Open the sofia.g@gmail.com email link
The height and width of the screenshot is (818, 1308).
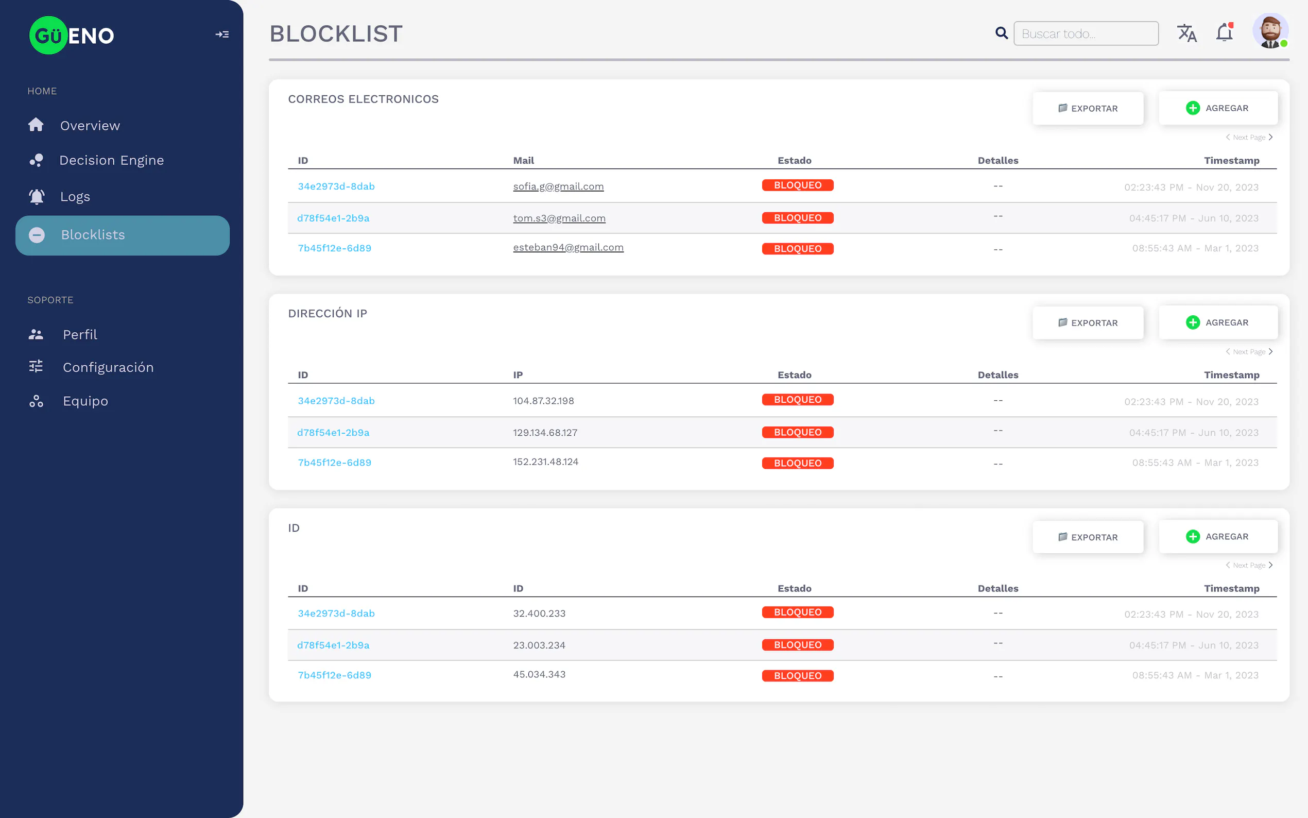tap(558, 186)
